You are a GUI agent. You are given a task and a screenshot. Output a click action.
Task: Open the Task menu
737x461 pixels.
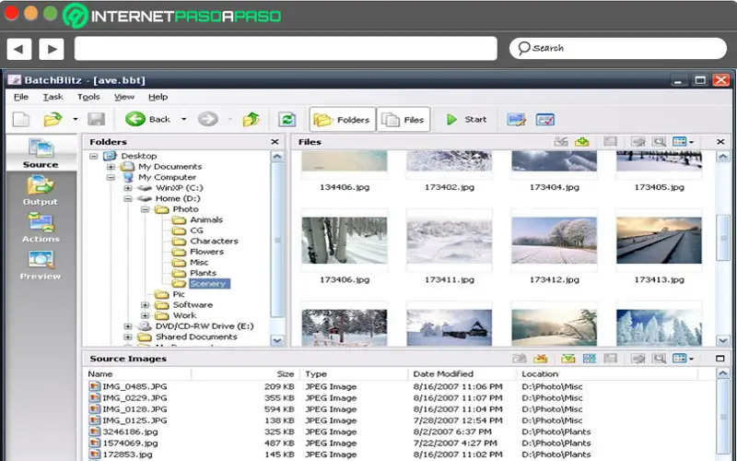coord(53,97)
